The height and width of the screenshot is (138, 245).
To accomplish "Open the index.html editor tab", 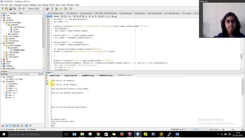I will click(x=73, y=13).
